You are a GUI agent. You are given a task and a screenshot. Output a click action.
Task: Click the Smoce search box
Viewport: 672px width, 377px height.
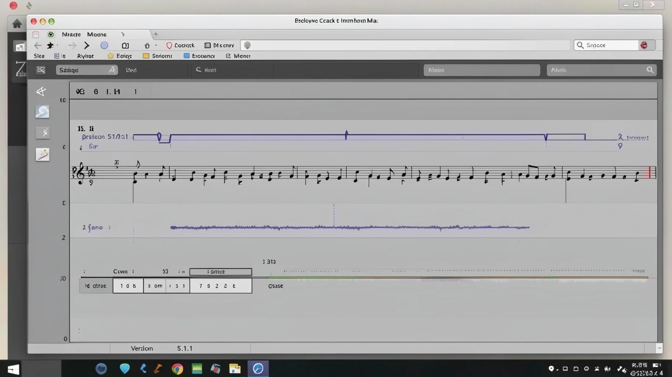point(606,45)
